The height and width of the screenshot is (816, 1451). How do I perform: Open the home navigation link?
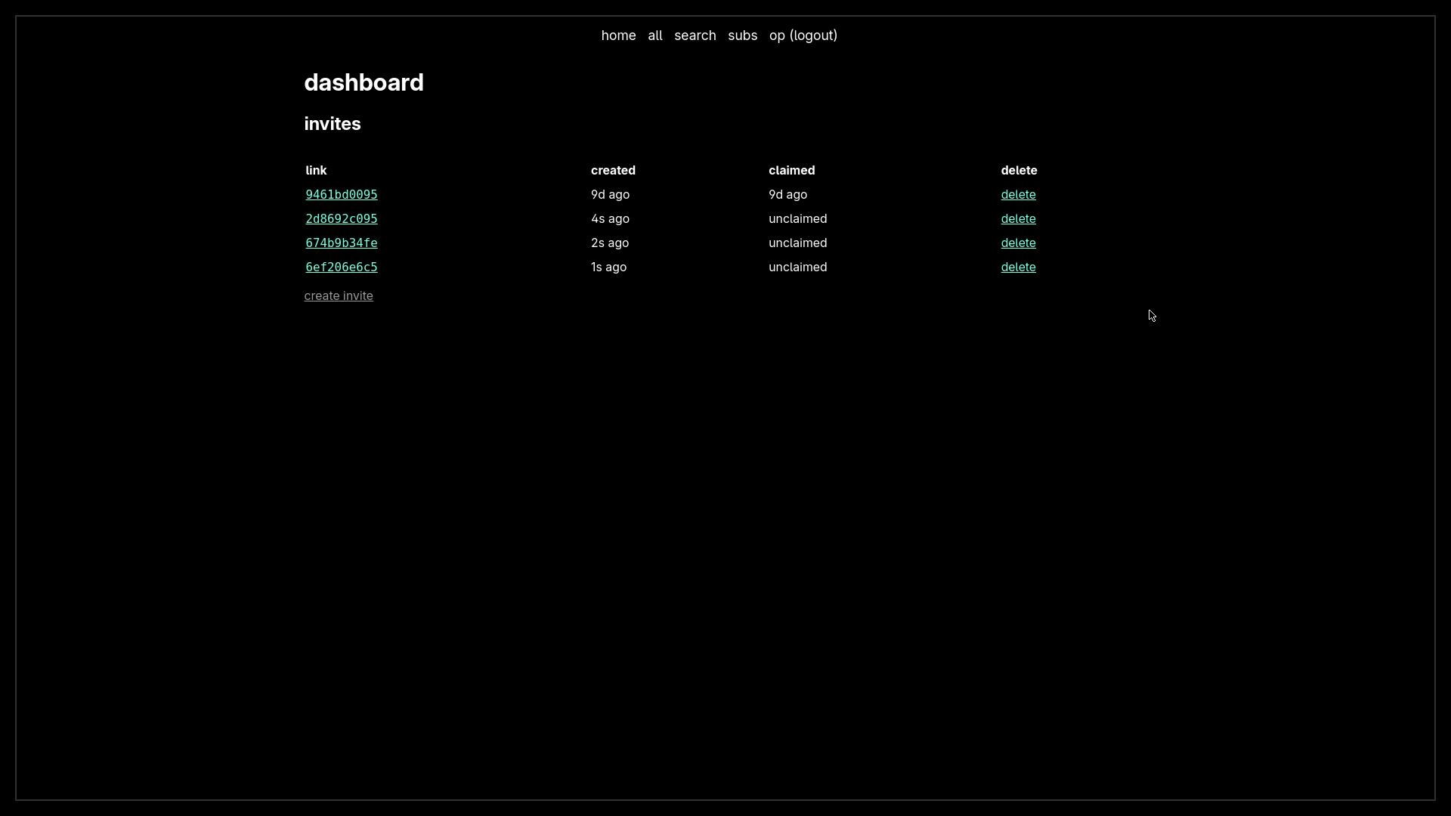[618, 36]
